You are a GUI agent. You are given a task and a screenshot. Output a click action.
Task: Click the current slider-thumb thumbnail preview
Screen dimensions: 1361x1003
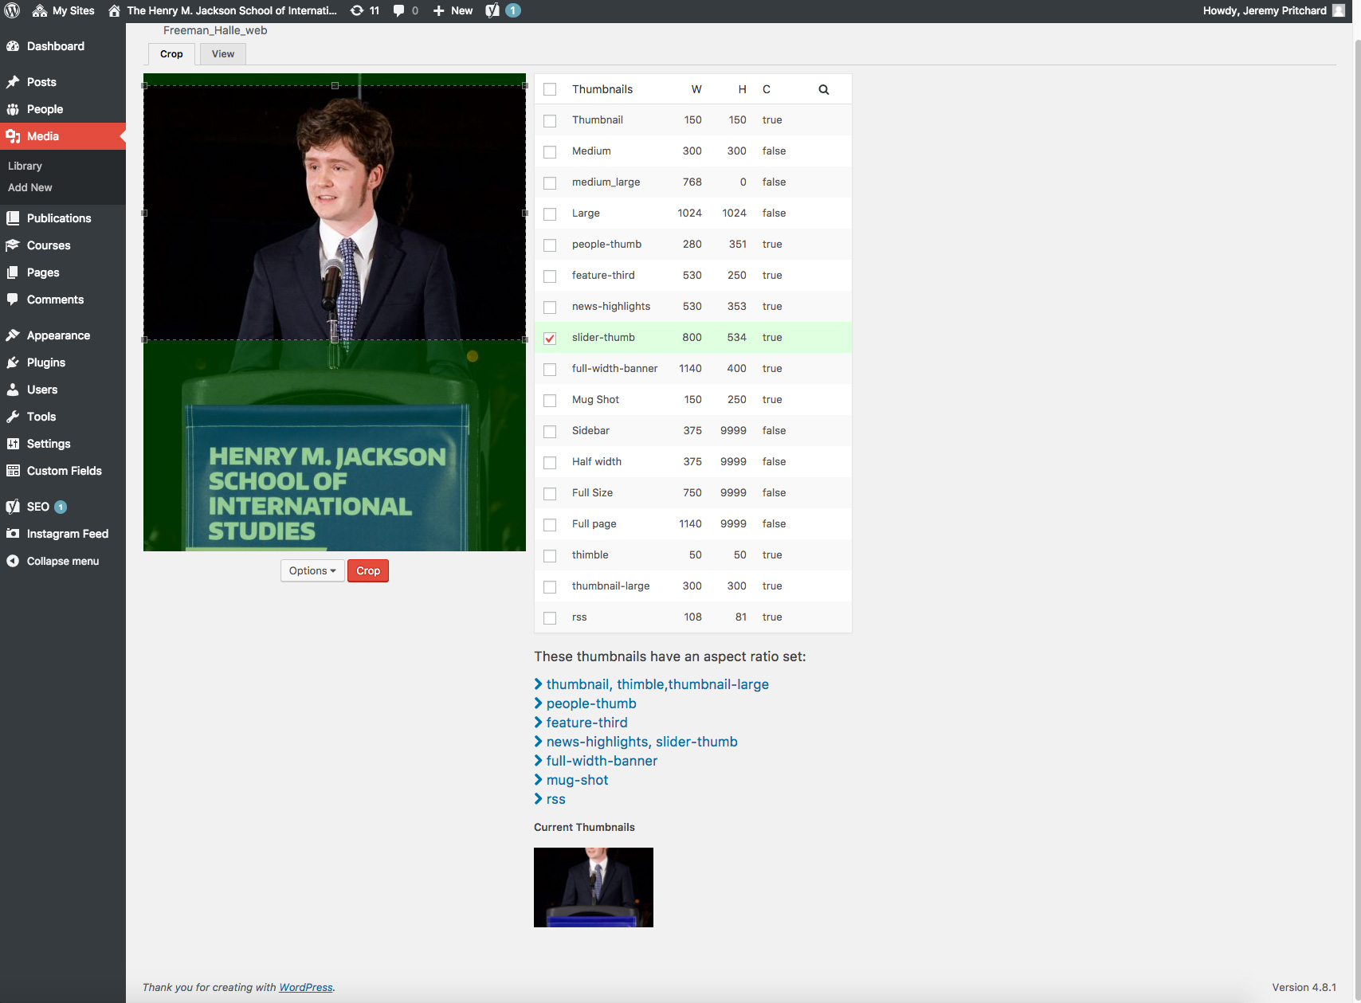pos(594,887)
